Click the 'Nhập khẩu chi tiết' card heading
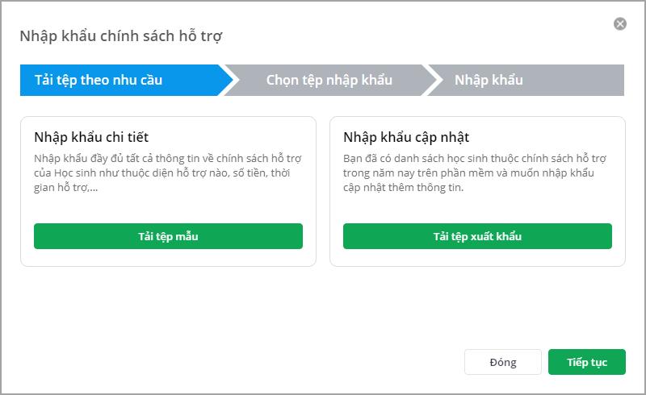Viewport: 646px width, 395px height. point(91,136)
